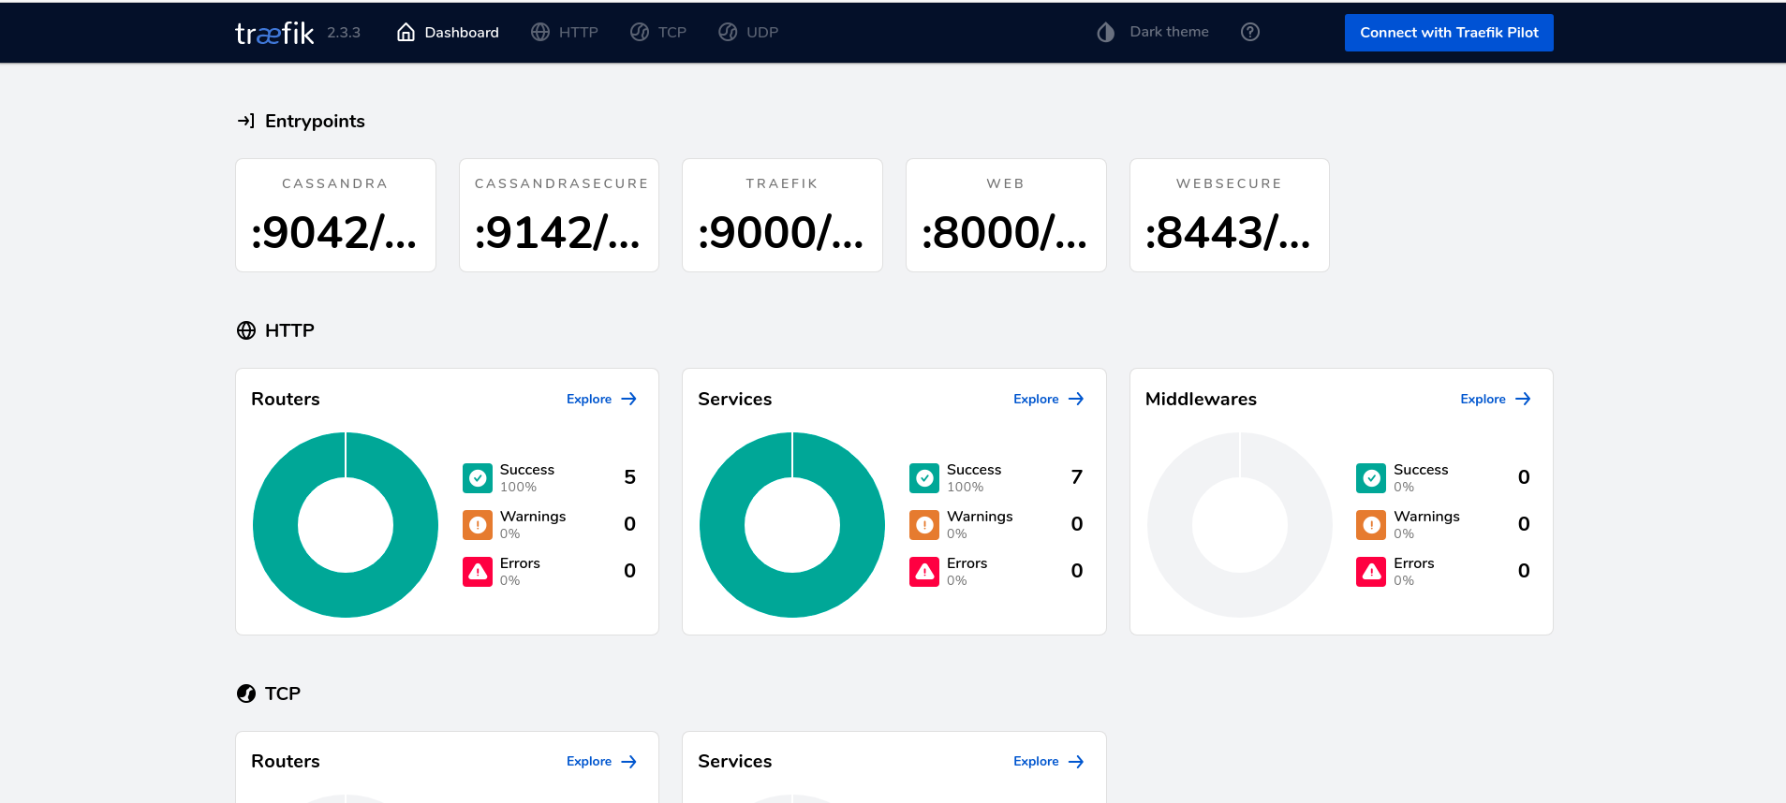Switch to the UDP tab
Viewport: 1786px width, 803px height.
[748, 32]
